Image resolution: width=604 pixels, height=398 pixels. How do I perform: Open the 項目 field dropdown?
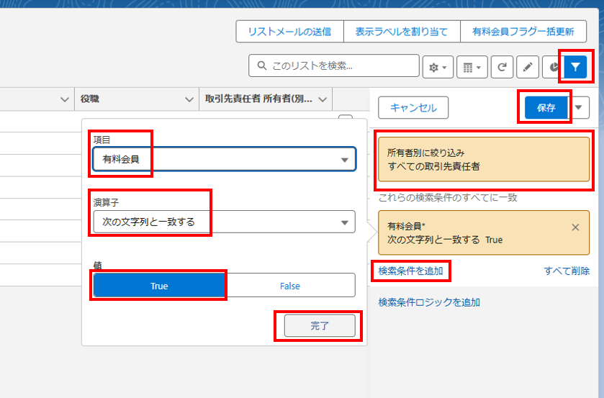coord(224,160)
